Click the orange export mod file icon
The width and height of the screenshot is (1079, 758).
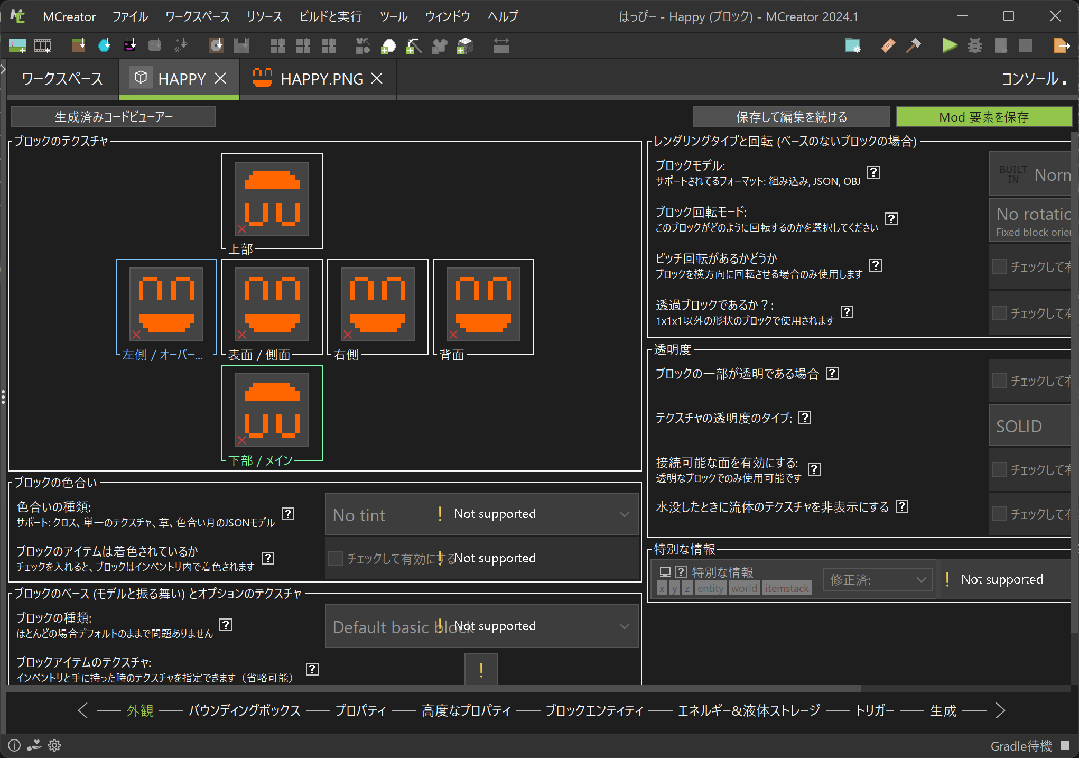pos(1061,46)
